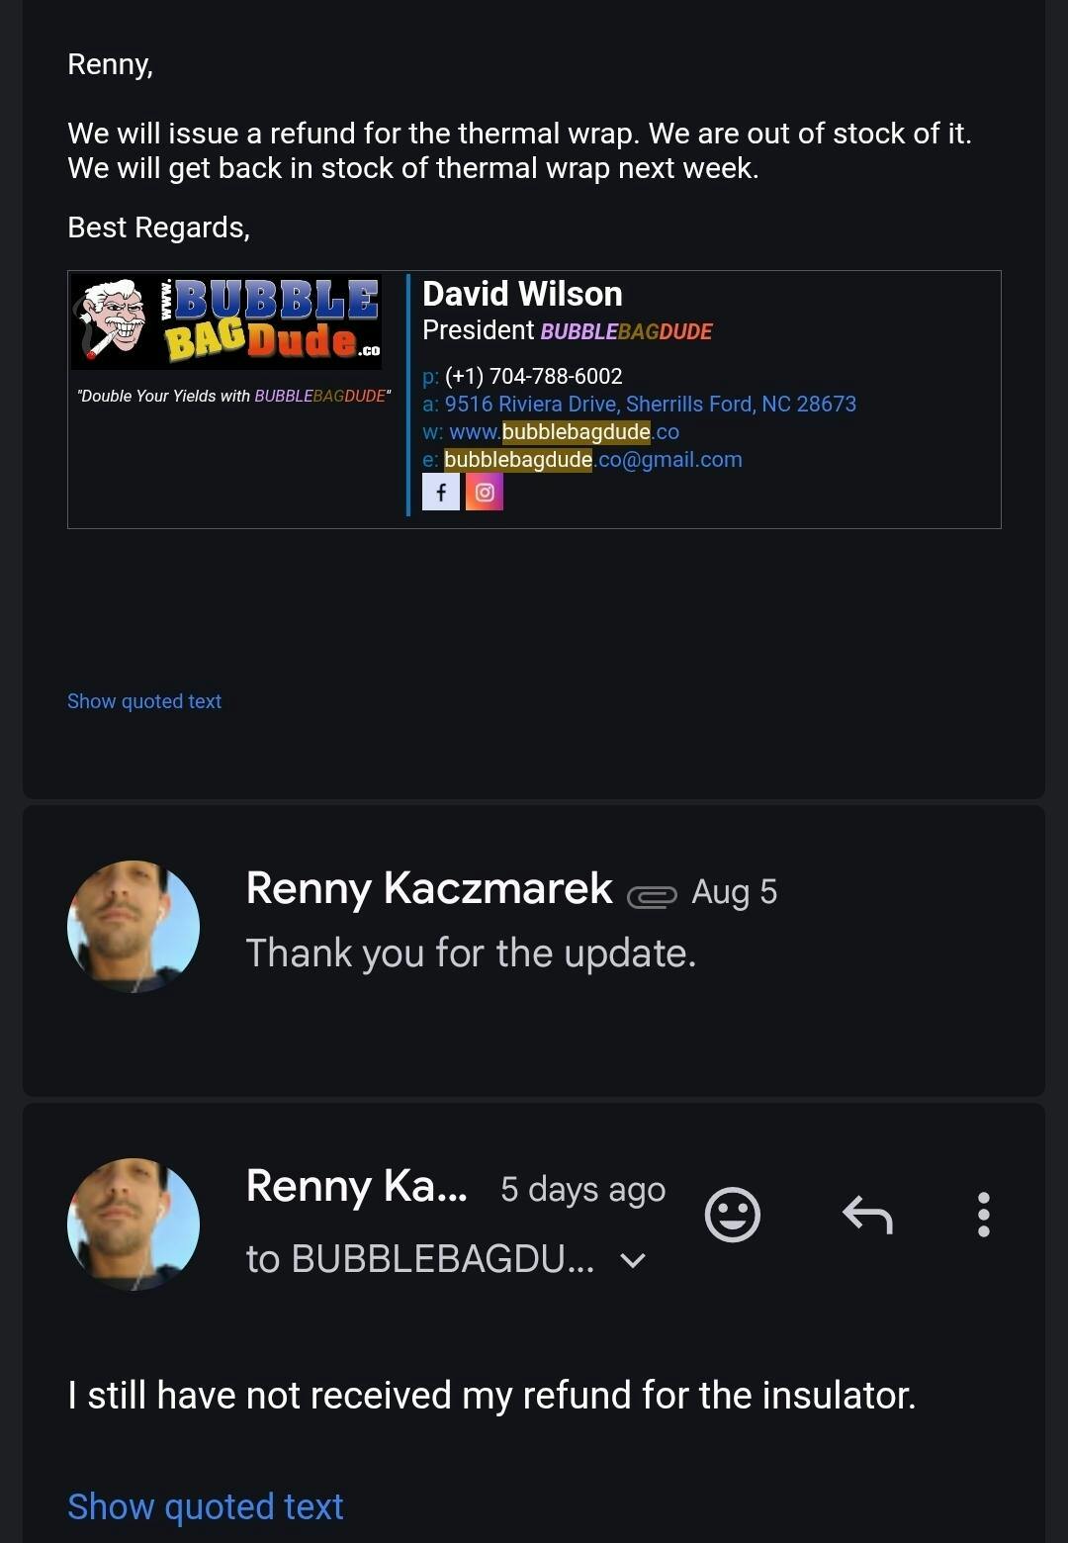
Task: Tap Renny's avatar on the 5 days ago message
Action: pyautogui.click(x=133, y=1225)
